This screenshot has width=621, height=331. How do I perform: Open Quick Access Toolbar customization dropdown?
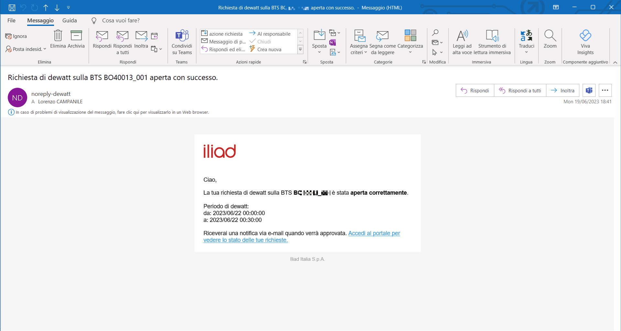tap(68, 7)
